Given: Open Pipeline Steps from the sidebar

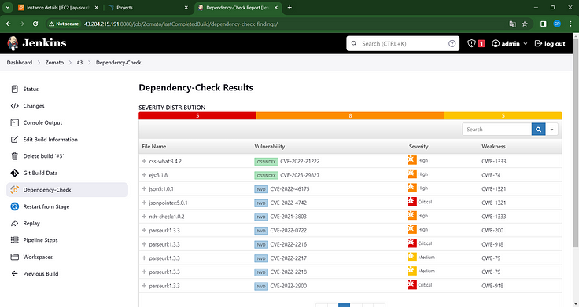Looking at the screenshot, I should [40, 240].
